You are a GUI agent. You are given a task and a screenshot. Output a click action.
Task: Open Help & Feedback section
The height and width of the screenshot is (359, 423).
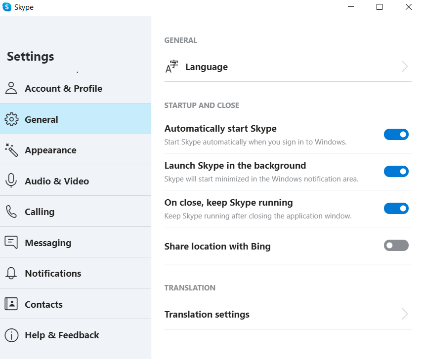coord(76,335)
